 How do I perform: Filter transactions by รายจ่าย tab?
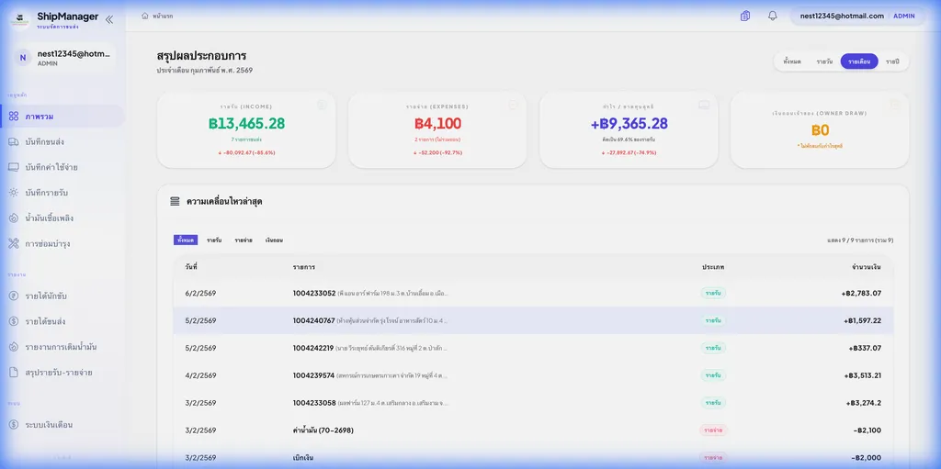244,240
